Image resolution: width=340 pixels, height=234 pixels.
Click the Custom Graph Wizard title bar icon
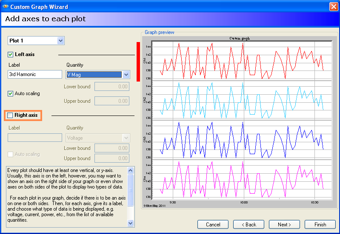(5, 7)
